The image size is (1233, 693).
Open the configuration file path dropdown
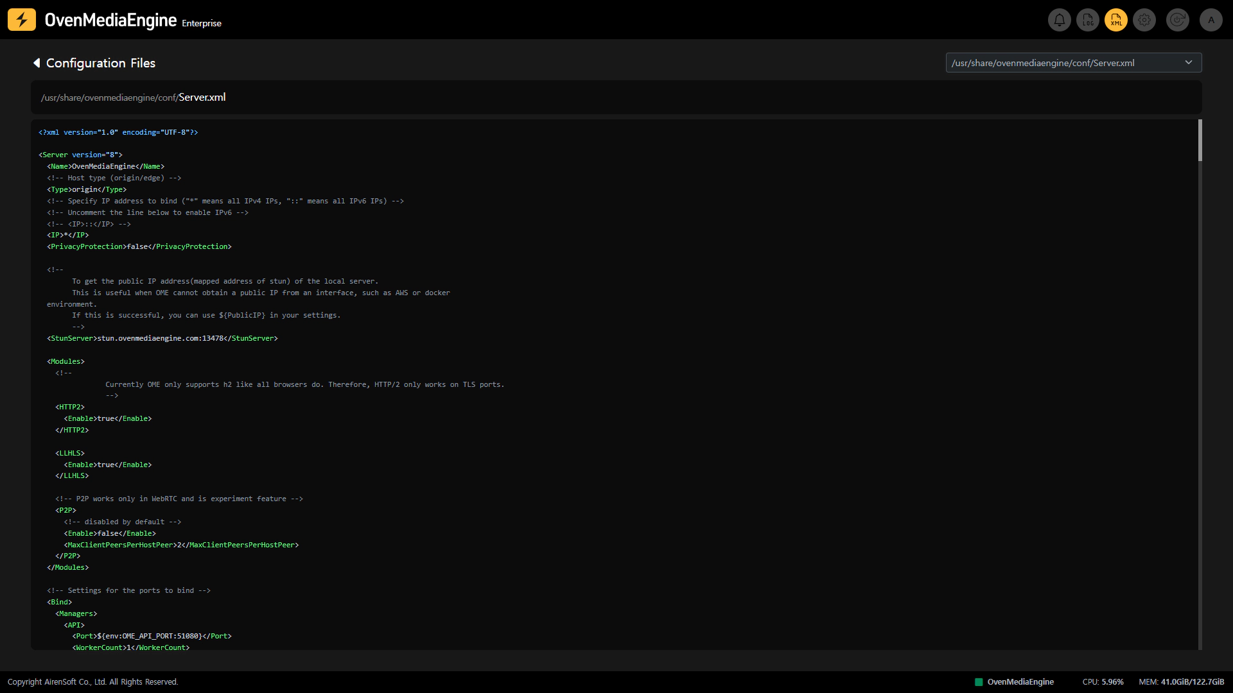tap(1073, 63)
